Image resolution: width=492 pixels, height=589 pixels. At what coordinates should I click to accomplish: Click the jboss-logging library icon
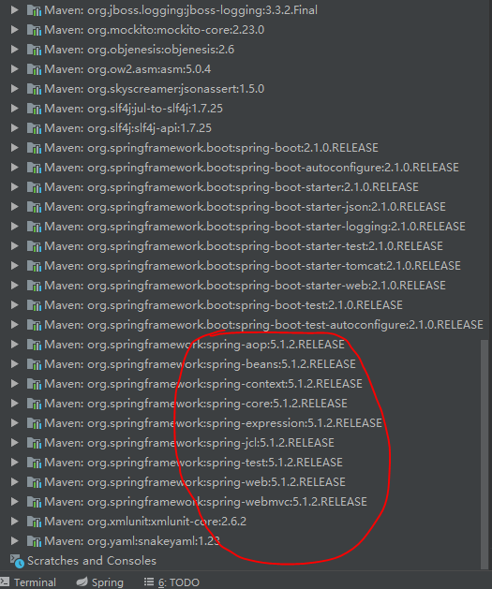[x=34, y=10]
